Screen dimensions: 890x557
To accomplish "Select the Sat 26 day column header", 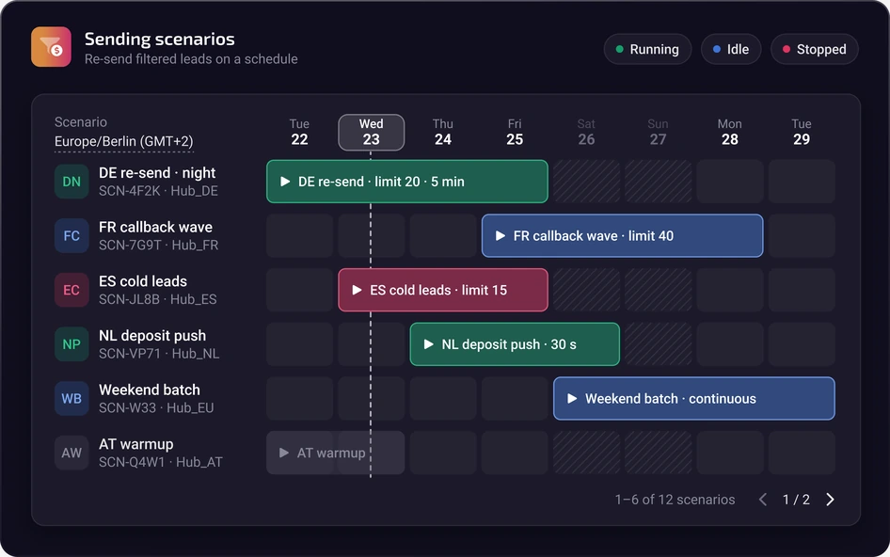I will pyautogui.click(x=586, y=133).
